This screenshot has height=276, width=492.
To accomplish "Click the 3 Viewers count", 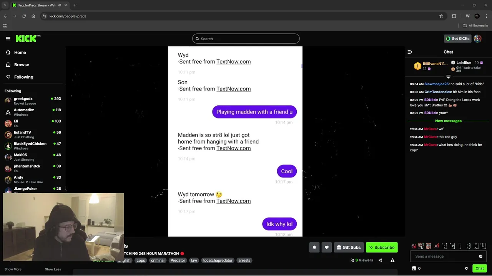I will [362, 260].
